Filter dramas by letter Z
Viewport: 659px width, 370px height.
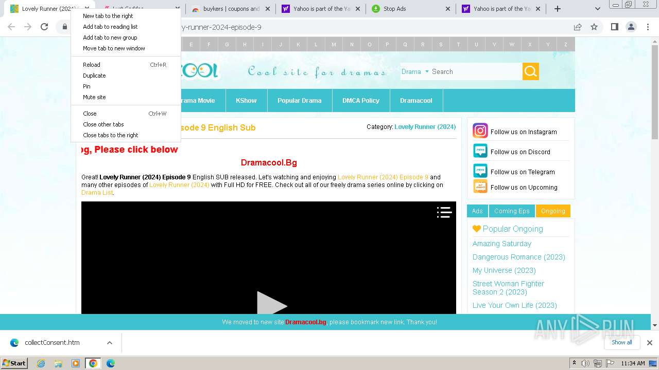(x=566, y=45)
